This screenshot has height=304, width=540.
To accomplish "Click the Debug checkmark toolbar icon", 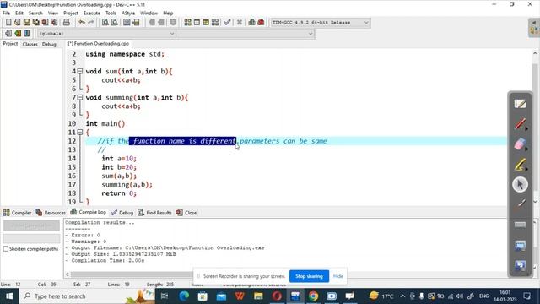I will click(227, 23).
